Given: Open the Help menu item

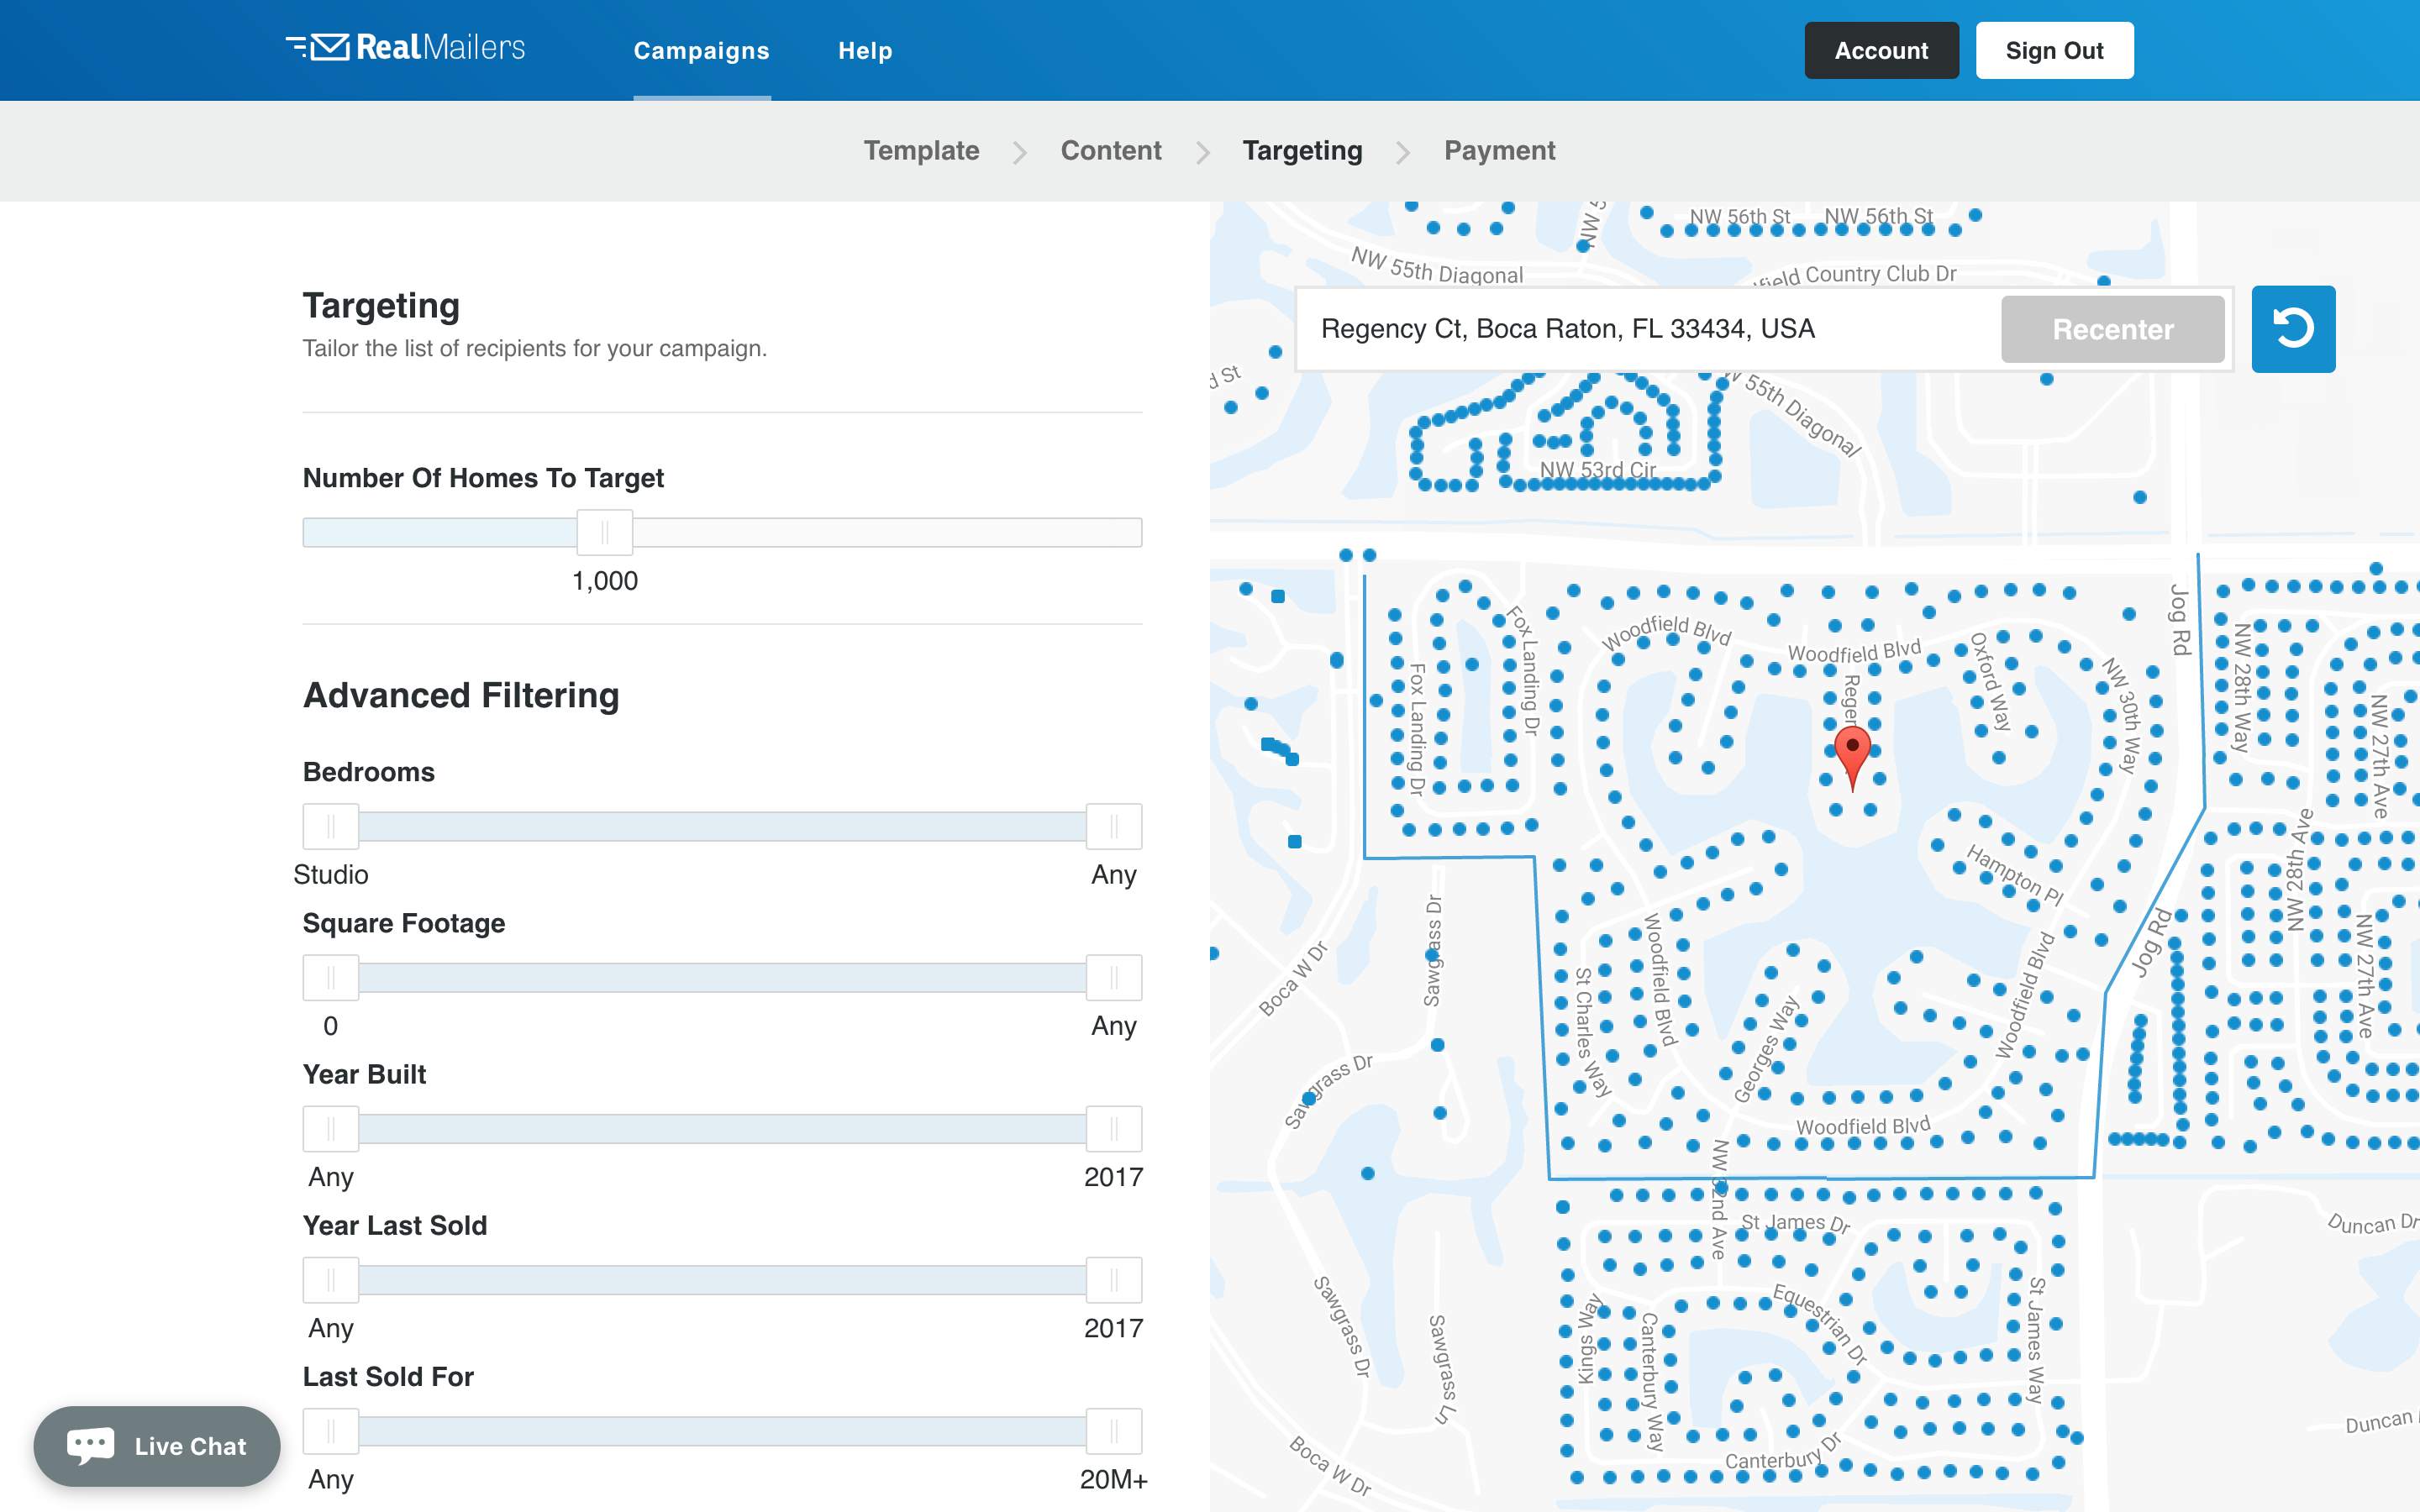Looking at the screenshot, I should (865, 51).
